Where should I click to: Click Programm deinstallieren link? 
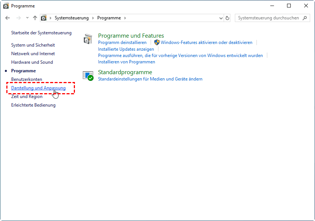point(122,42)
